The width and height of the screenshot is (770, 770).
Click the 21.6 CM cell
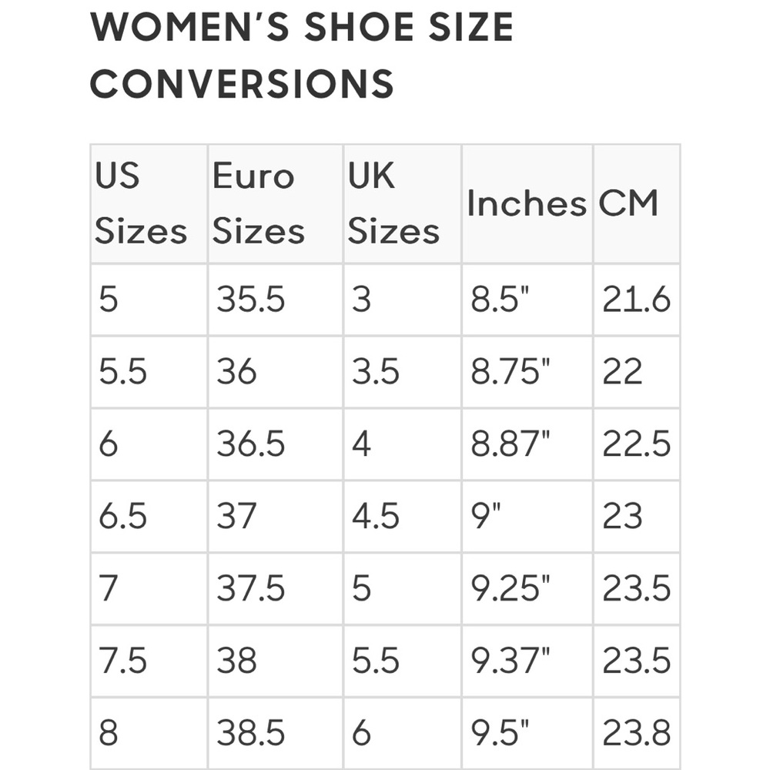tap(637, 300)
